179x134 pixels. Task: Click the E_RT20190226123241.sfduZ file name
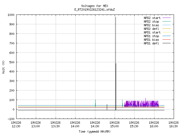point(95,9)
